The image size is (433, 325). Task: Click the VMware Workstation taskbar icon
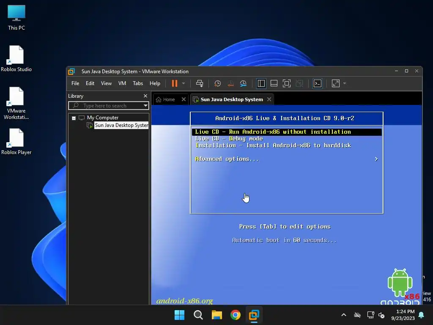click(x=254, y=315)
